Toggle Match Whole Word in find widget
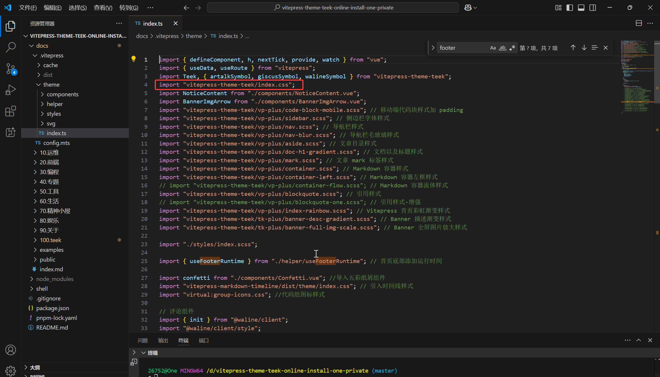 pyautogui.click(x=503, y=48)
